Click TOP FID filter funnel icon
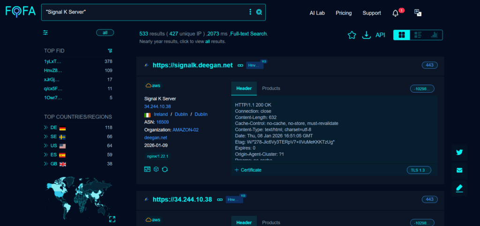 coord(110,51)
